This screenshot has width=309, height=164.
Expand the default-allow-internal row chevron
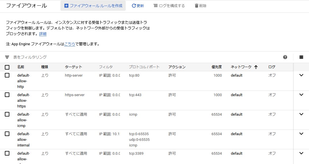pos(301,134)
